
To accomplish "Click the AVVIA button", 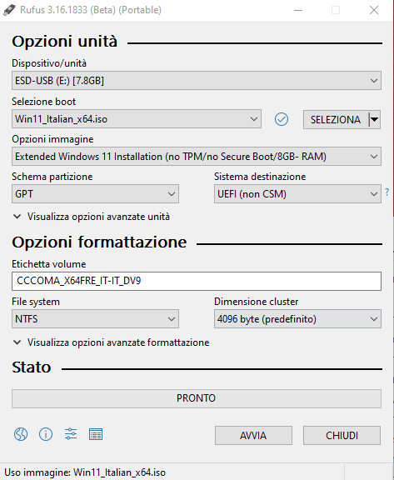I will coord(253,435).
